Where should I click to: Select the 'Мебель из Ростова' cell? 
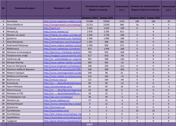25,76
